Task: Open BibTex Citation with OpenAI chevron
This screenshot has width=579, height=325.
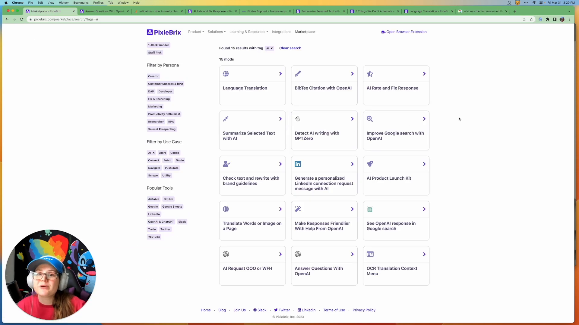Action: click(352, 74)
